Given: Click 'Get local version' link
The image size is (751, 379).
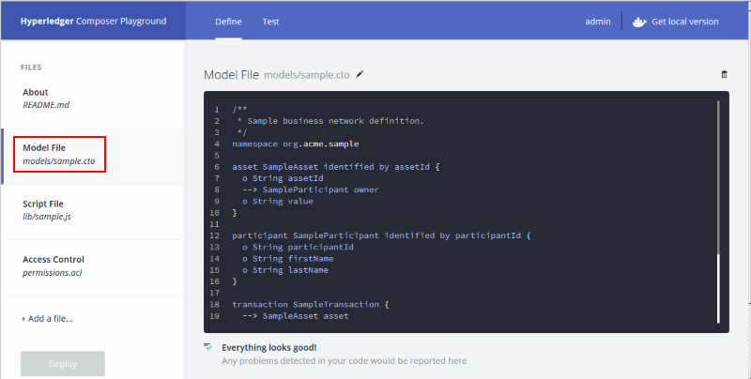Looking at the screenshot, I should click(x=685, y=22).
